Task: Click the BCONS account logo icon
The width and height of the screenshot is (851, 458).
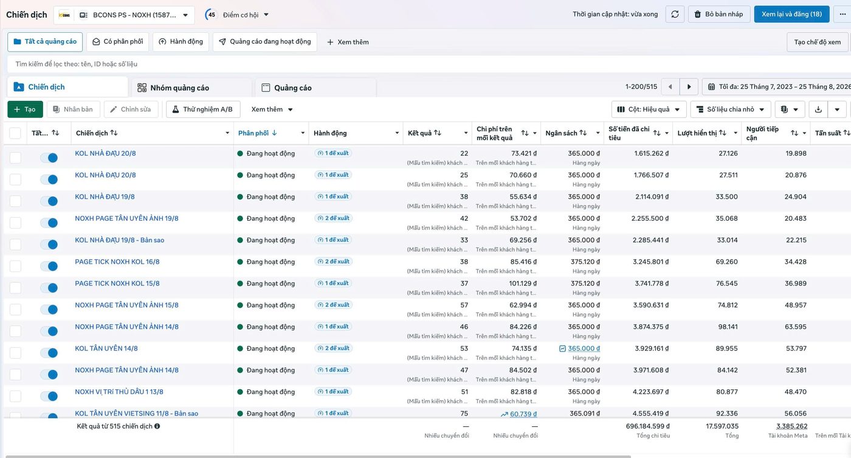Action: (x=64, y=15)
